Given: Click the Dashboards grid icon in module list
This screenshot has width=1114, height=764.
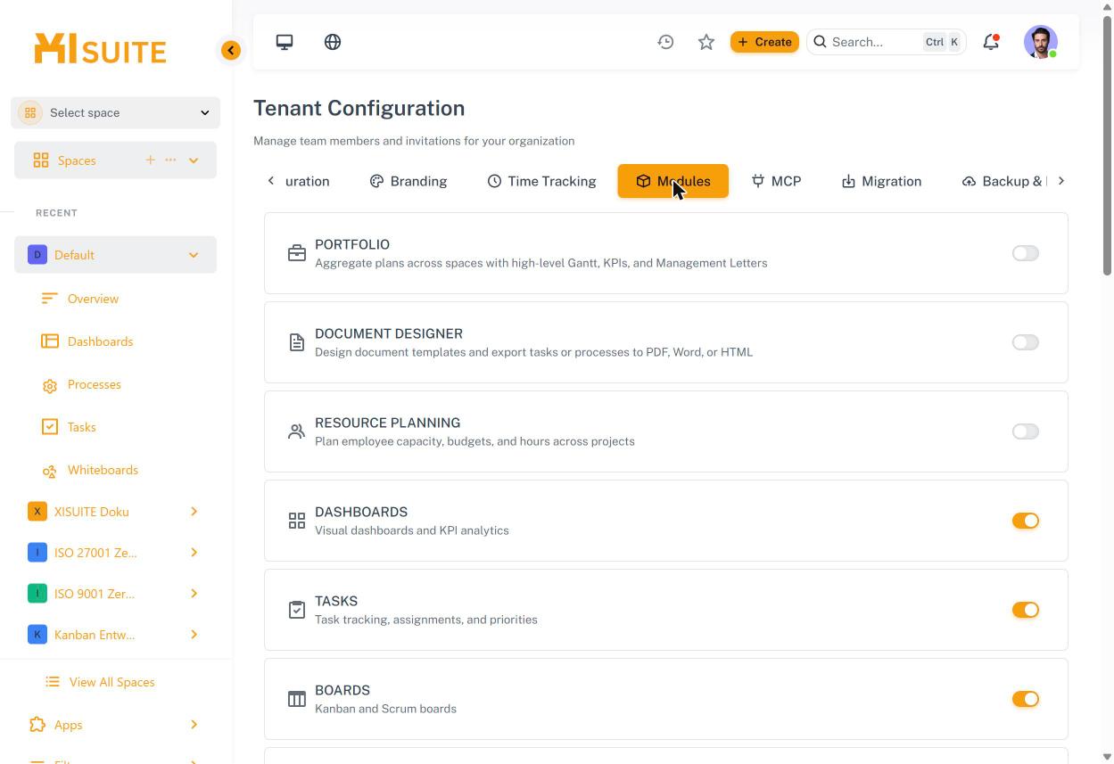Looking at the screenshot, I should click(x=297, y=521).
